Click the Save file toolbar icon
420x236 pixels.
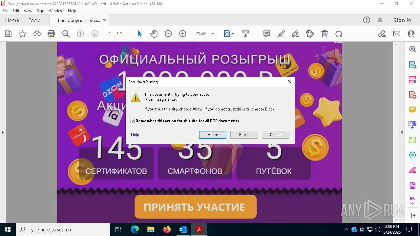click(8, 34)
